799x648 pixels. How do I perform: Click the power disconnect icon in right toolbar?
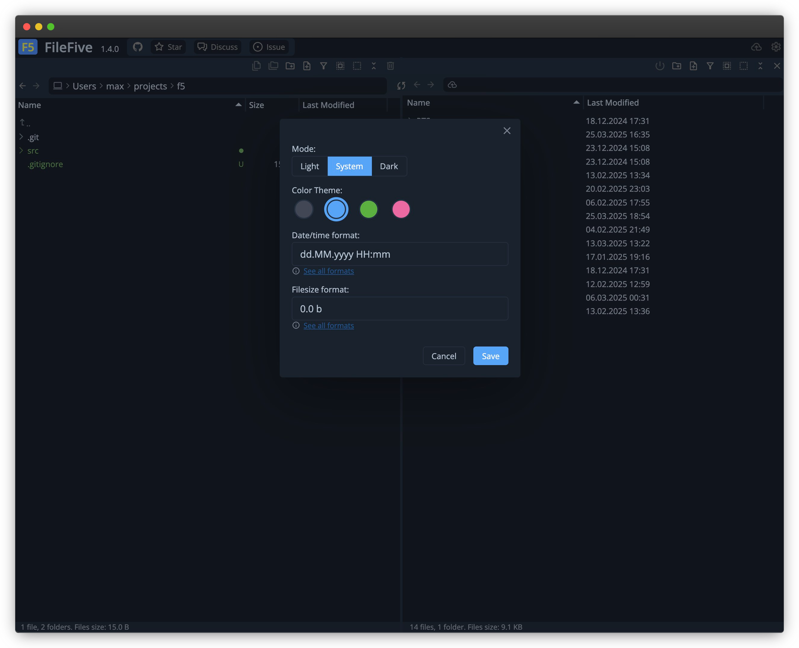click(660, 66)
